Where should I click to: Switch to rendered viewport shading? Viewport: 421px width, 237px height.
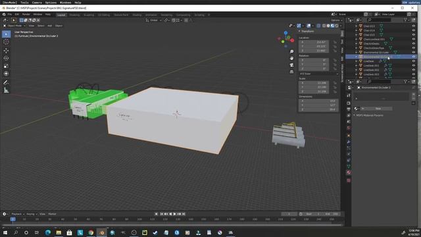(337, 26)
